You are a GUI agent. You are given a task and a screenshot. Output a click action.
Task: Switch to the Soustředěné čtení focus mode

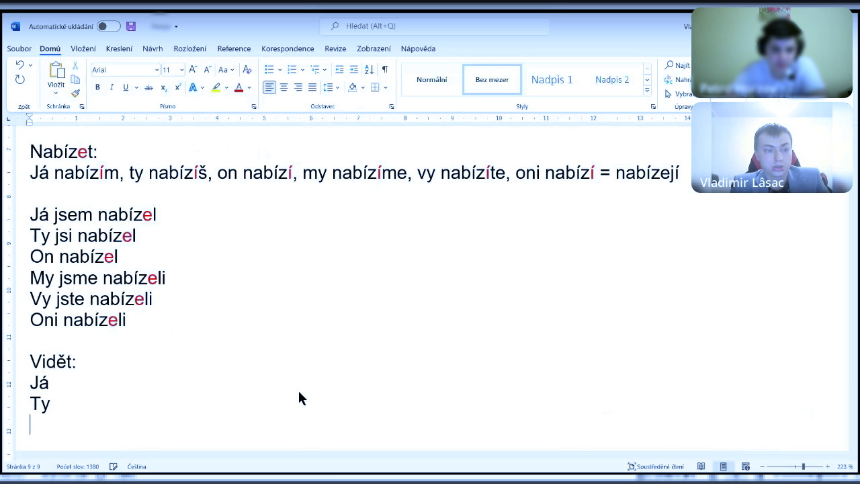coord(656,467)
